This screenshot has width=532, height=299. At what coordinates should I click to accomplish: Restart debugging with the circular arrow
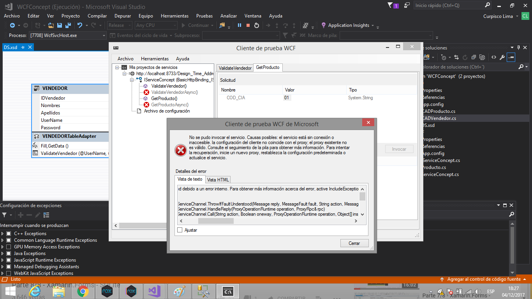pos(257,25)
